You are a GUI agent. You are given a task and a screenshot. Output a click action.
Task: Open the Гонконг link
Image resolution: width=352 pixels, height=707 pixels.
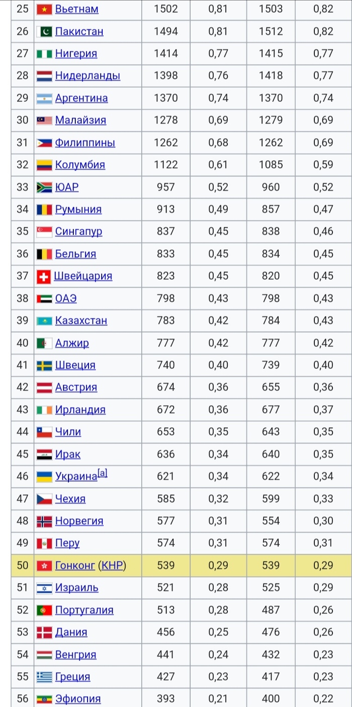tap(75, 565)
